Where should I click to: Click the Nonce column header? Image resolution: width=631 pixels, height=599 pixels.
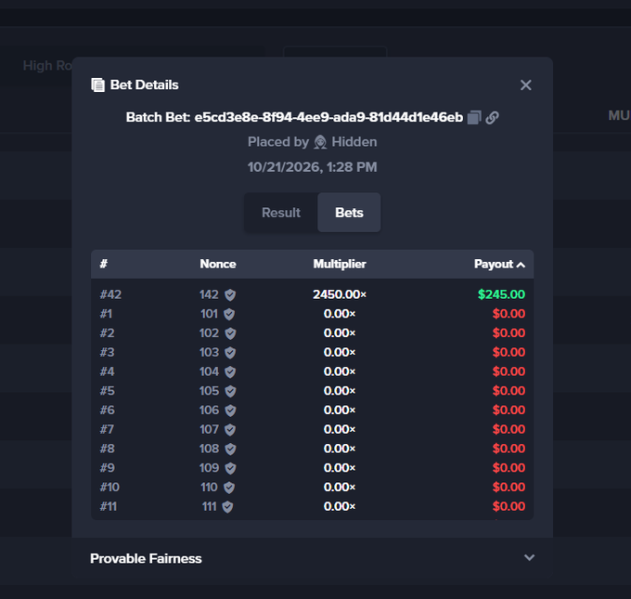[218, 265]
